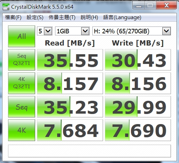Click the CrystalDiskMark title bar icon
179x163 pixels.
click(x=6, y=7)
